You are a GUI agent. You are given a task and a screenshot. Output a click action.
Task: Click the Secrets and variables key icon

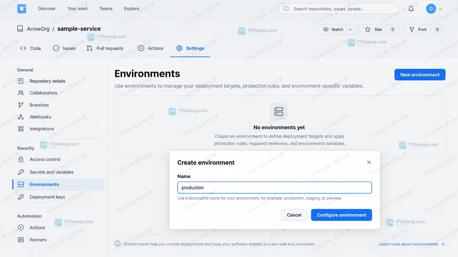[21, 172]
